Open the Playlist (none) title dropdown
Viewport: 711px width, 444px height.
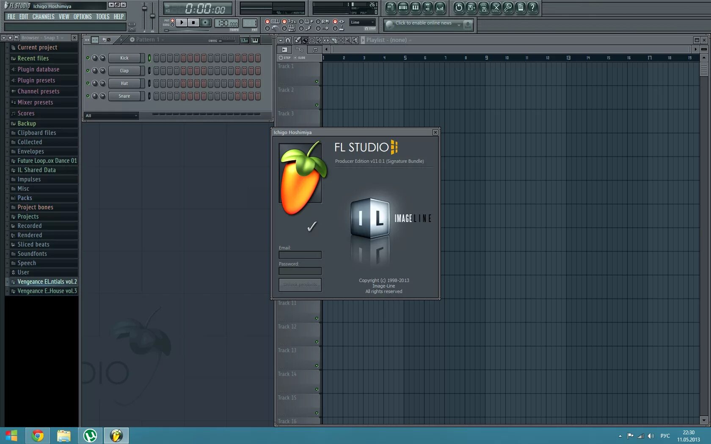click(389, 40)
